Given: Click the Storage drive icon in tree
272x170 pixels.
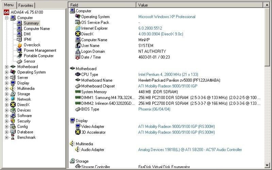Looking at the screenshot, I should [x=13, y=94].
